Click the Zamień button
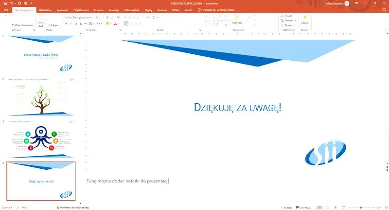 (287, 20)
